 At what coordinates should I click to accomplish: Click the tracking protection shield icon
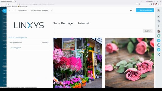pos(18,4)
